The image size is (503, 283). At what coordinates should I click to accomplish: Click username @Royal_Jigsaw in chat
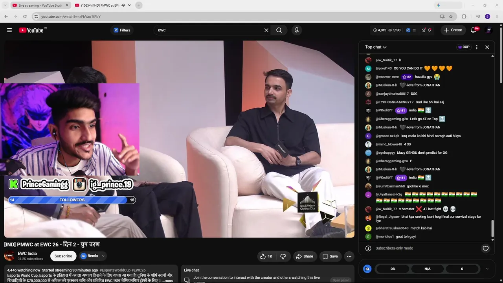tap(387, 217)
